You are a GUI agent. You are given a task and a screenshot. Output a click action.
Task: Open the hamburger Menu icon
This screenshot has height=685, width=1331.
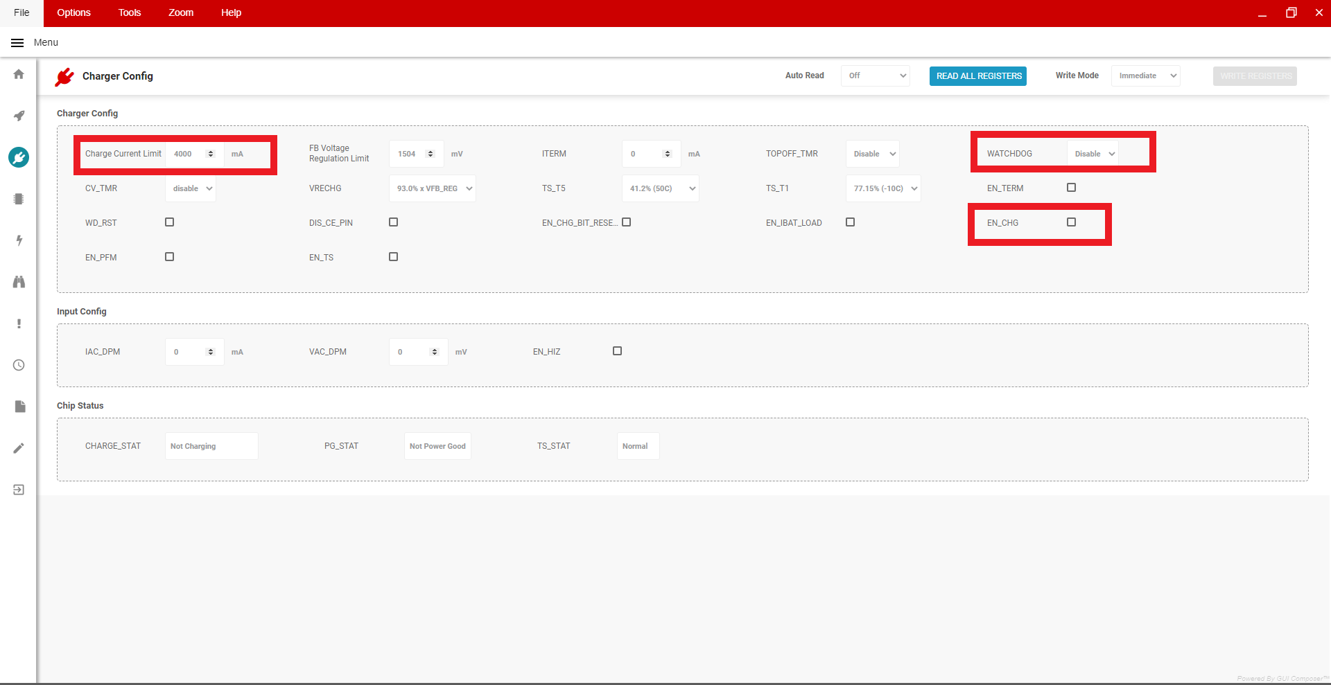point(17,43)
